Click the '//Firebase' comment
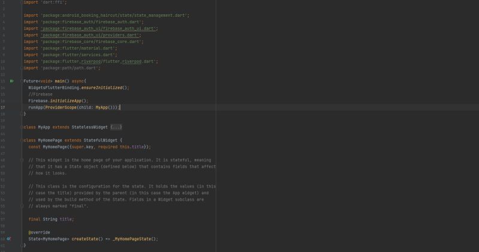 40,94
